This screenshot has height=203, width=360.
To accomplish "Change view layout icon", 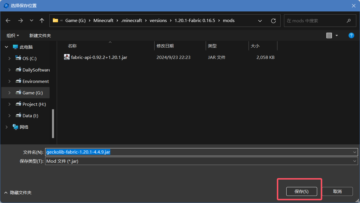I will tap(329, 35).
